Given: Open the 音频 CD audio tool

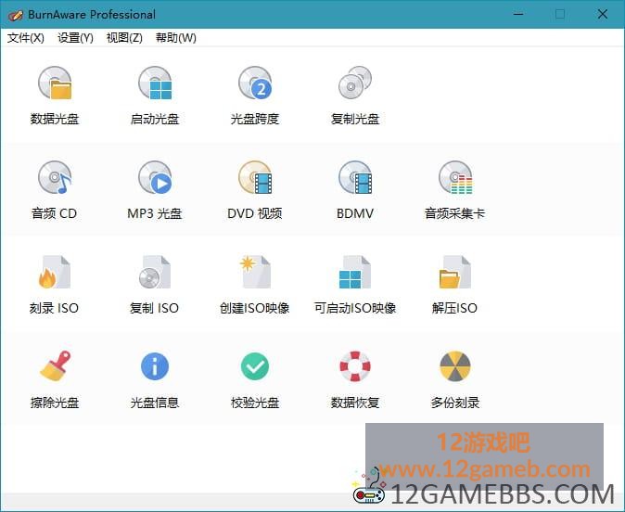Looking at the screenshot, I should (x=55, y=190).
